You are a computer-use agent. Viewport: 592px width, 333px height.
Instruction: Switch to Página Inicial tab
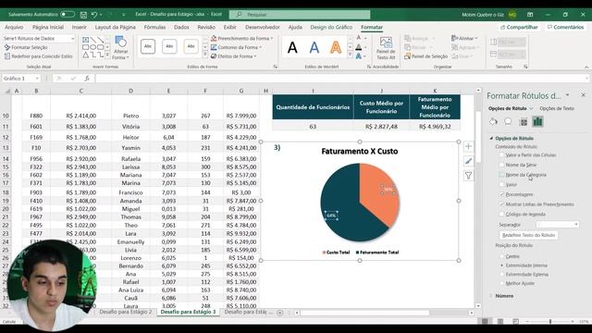48,27
